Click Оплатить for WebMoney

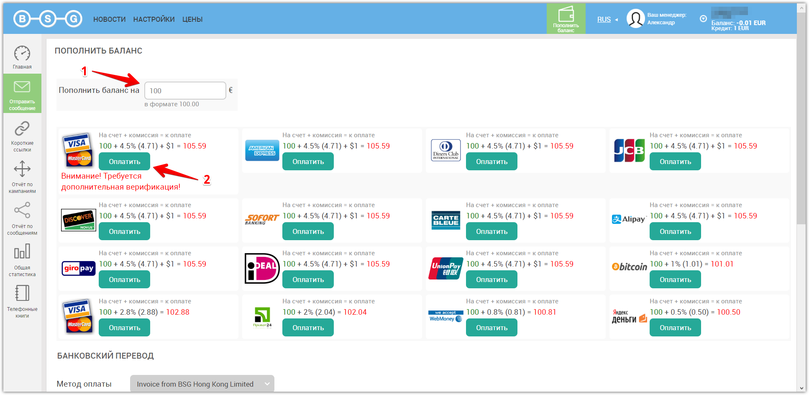pyautogui.click(x=492, y=328)
